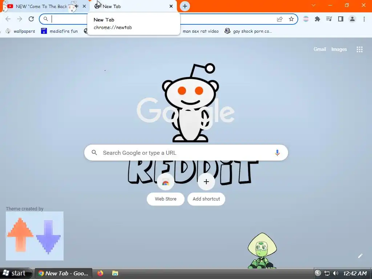The image size is (372, 279).
Task: Click the plus icon above Add shortcut
Action: tap(206, 182)
